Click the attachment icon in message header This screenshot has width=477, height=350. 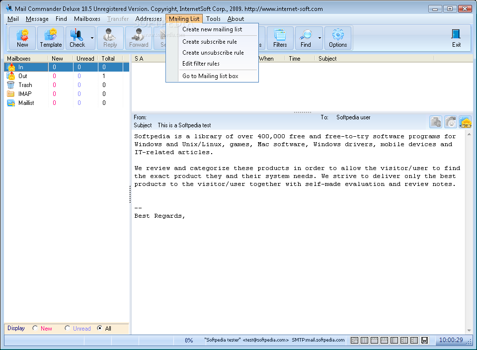[x=436, y=122]
